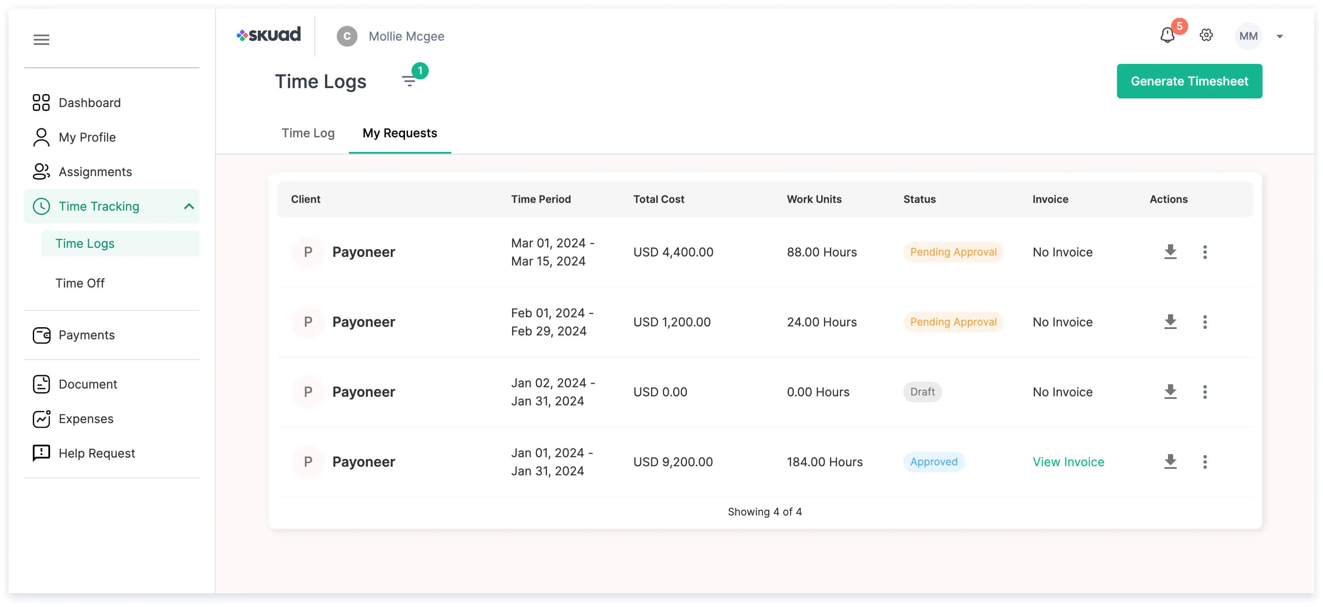
Task: Click the Dashboard grid icon
Action: (41, 103)
